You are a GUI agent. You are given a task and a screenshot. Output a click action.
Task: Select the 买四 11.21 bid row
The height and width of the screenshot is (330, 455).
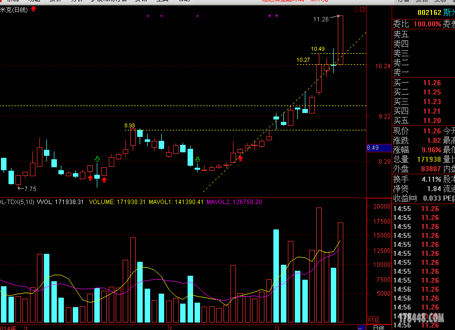tap(424, 111)
